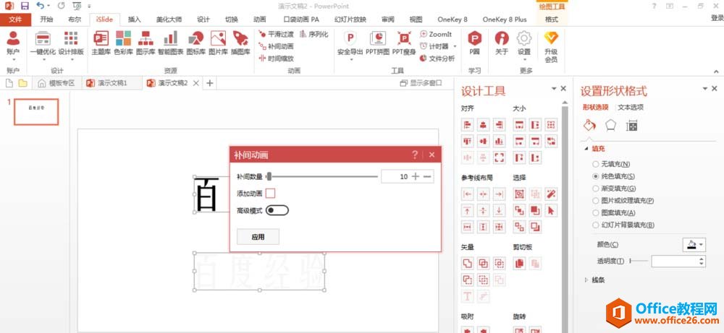
Task: Open 文件分析 file analysis
Action: (437, 59)
